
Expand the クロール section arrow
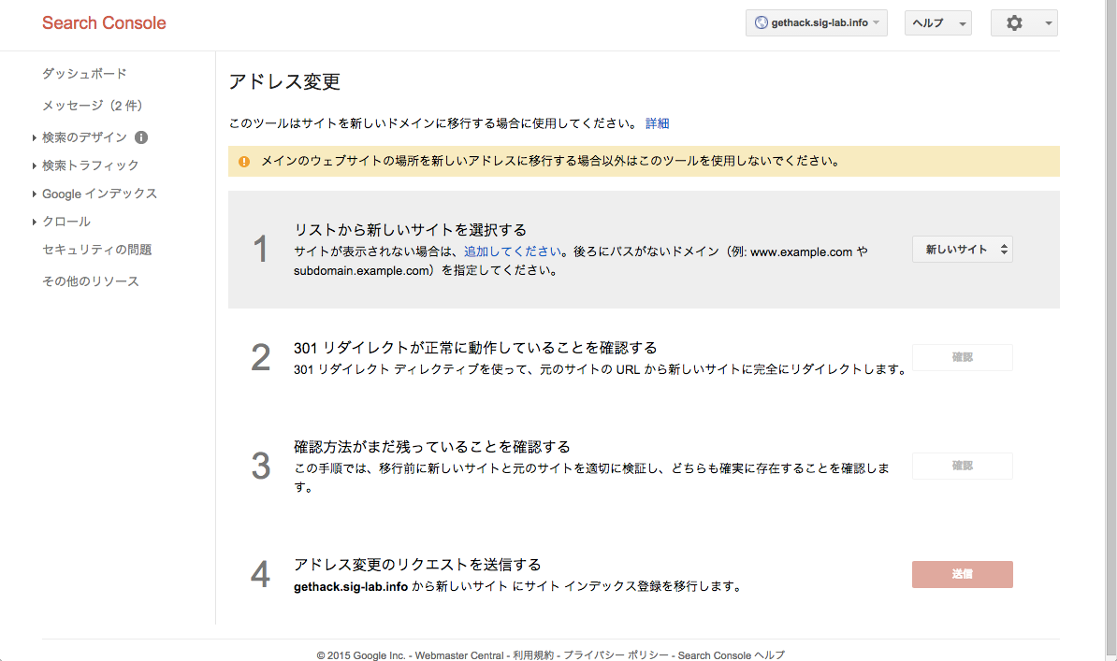(35, 223)
